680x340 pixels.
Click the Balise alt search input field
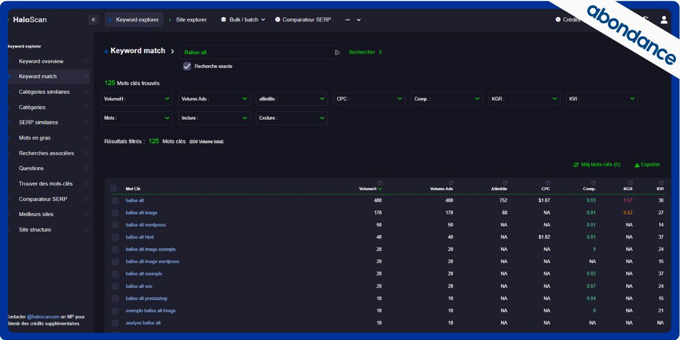pyautogui.click(x=256, y=52)
